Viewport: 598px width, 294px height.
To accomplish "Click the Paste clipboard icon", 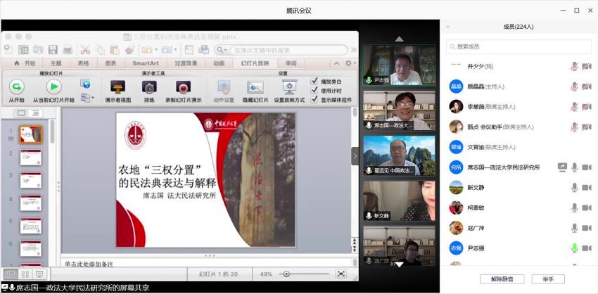I will pyautogui.click(x=115, y=49).
